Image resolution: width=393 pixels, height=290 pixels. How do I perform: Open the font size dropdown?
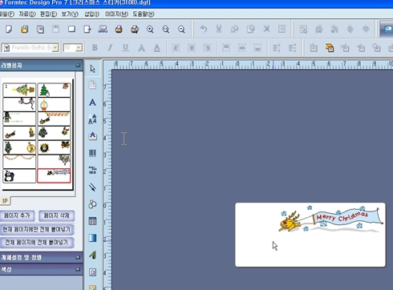point(73,48)
